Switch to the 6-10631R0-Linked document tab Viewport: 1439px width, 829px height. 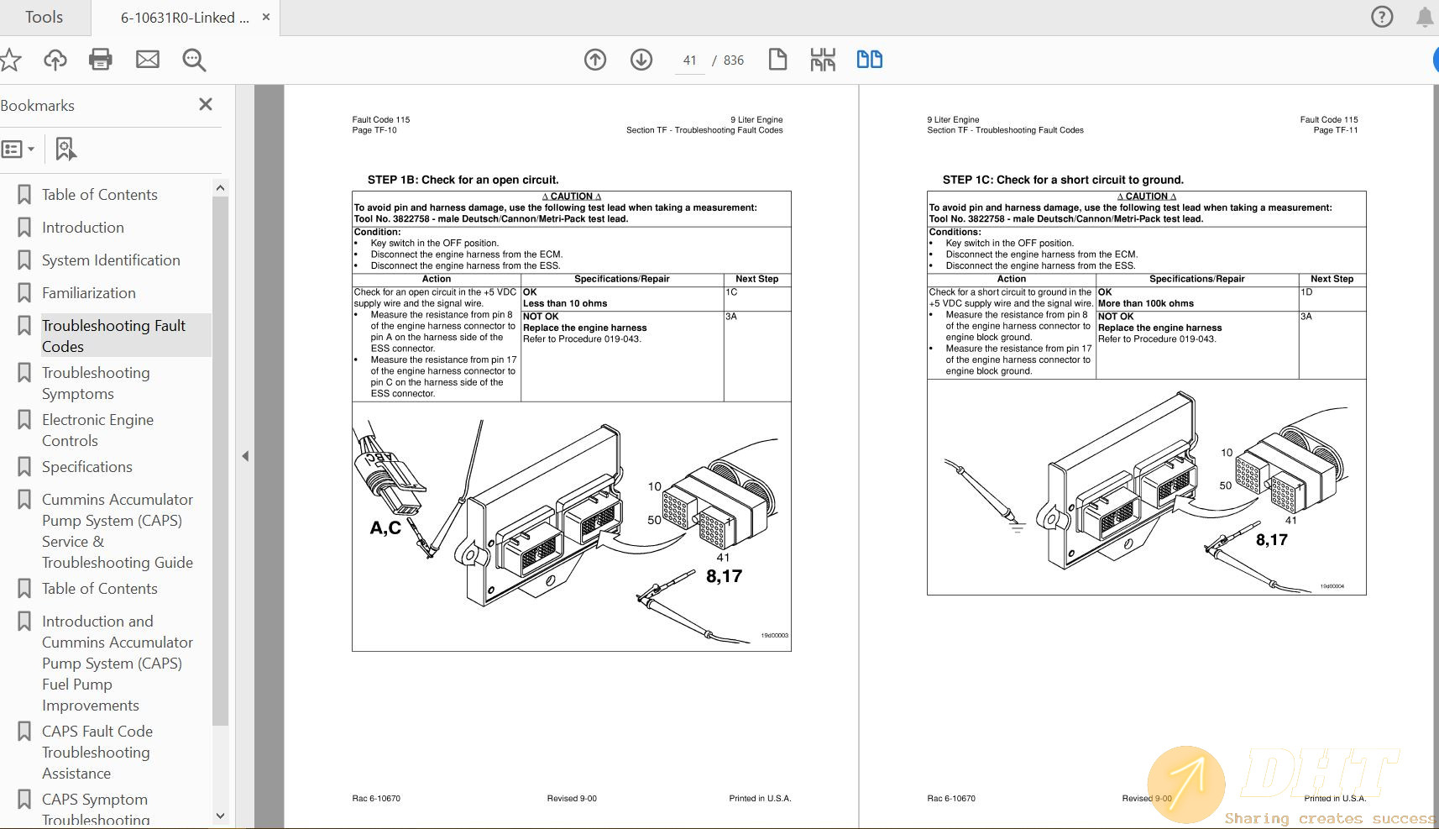[x=185, y=18]
